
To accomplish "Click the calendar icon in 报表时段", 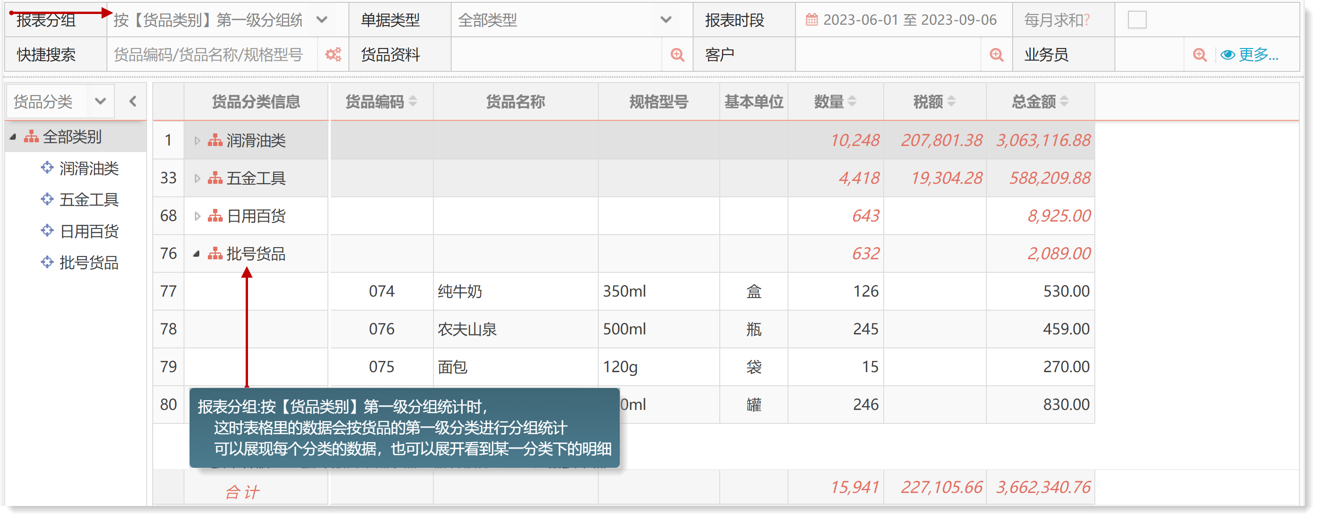I will click(x=812, y=20).
